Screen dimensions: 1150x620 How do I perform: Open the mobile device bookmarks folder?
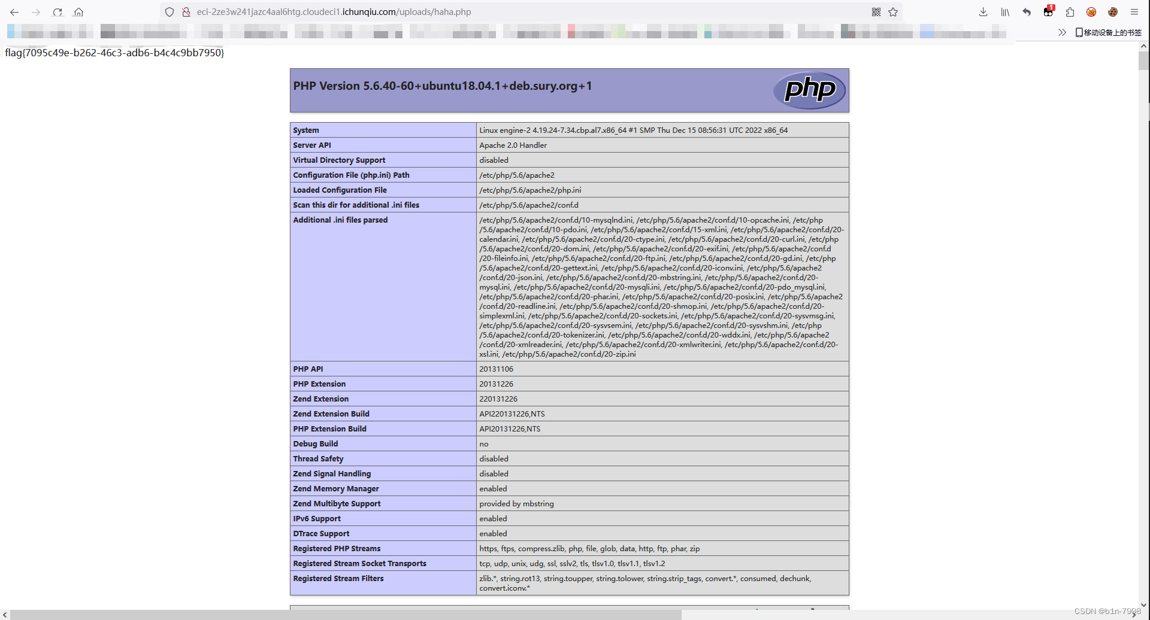[x=1108, y=32]
